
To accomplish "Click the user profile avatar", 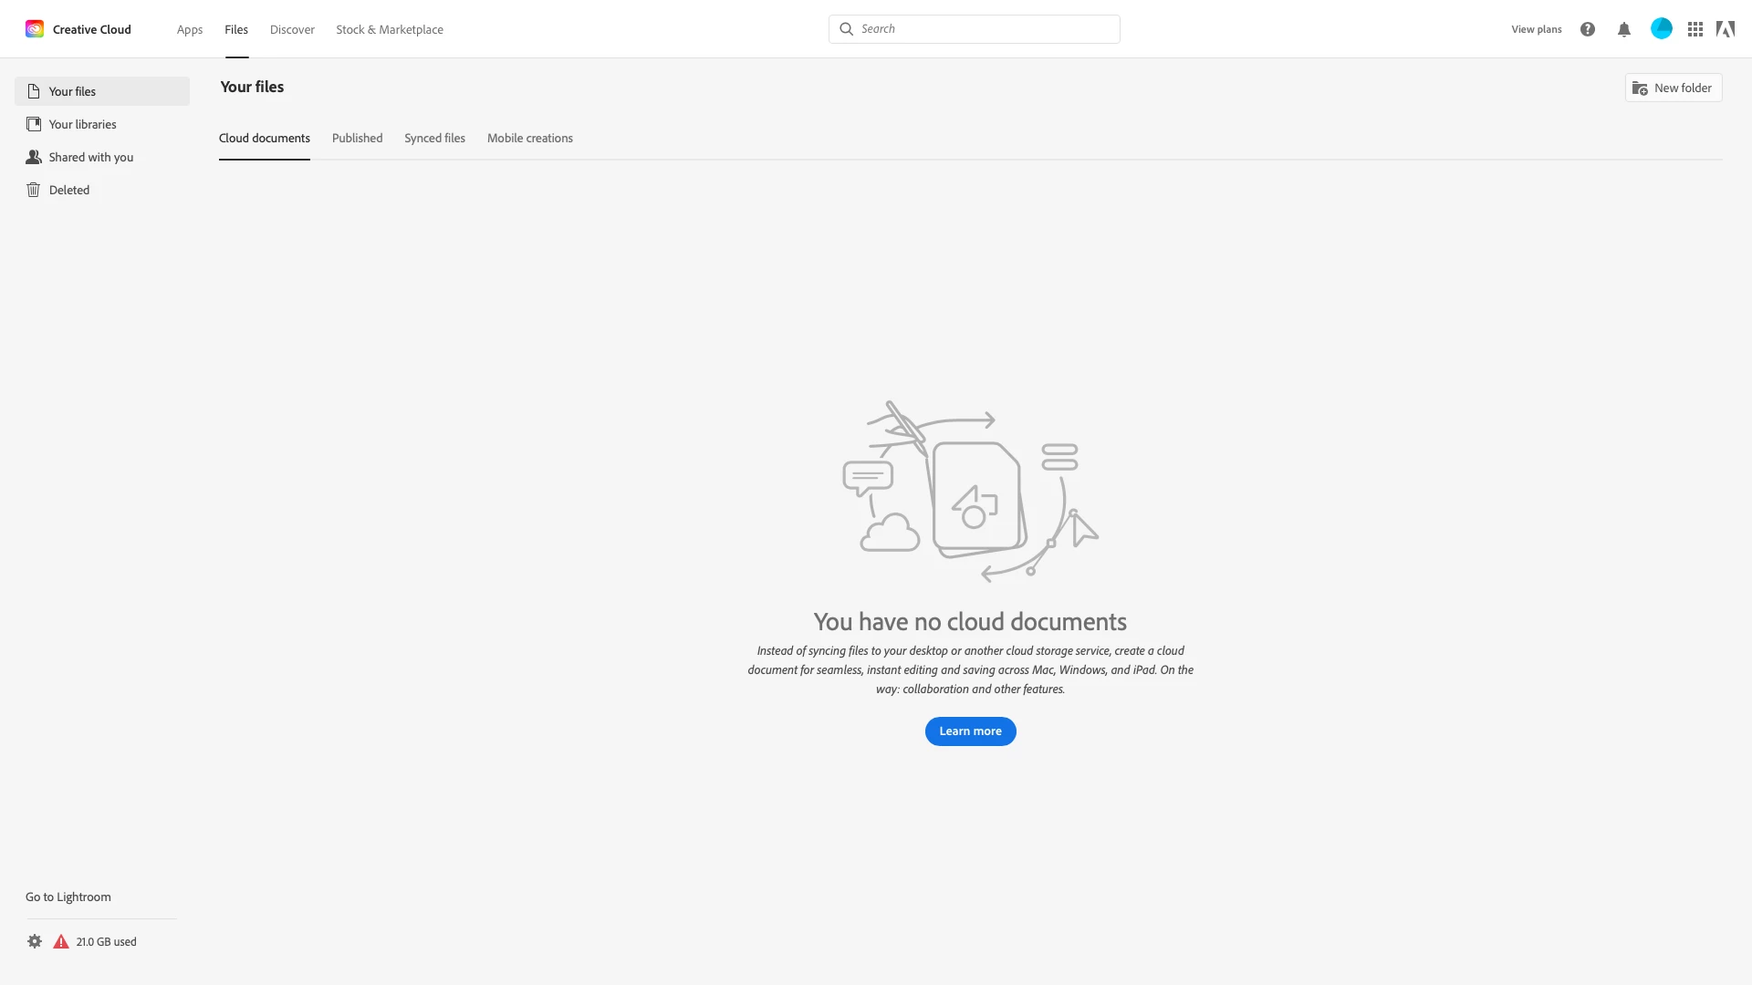I will (x=1662, y=29).
